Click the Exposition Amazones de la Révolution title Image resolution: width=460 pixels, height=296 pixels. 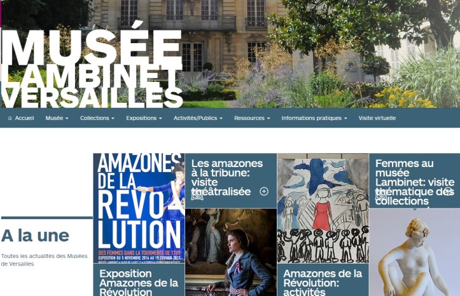click(x=139, y=283)
